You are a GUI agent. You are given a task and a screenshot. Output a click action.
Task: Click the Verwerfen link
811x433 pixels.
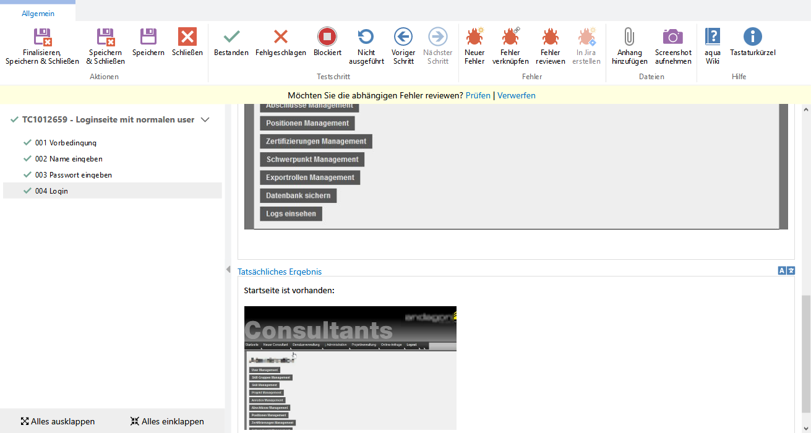516,95
